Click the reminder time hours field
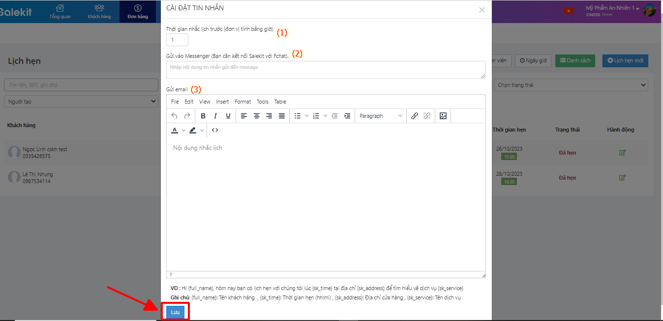This screenshot has width=663, height=321. tap(177, 40)
